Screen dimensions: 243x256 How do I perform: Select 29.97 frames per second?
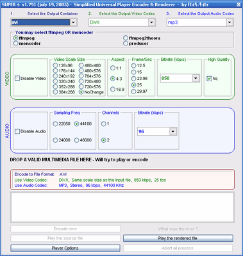134,92
